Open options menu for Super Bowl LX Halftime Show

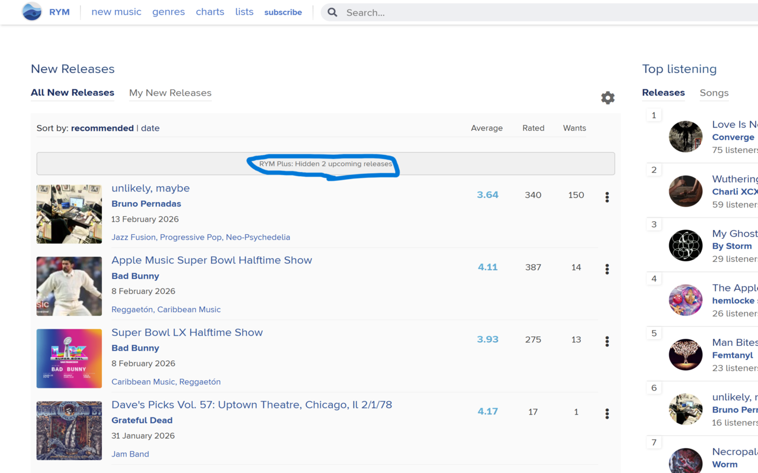coord(607,341)
